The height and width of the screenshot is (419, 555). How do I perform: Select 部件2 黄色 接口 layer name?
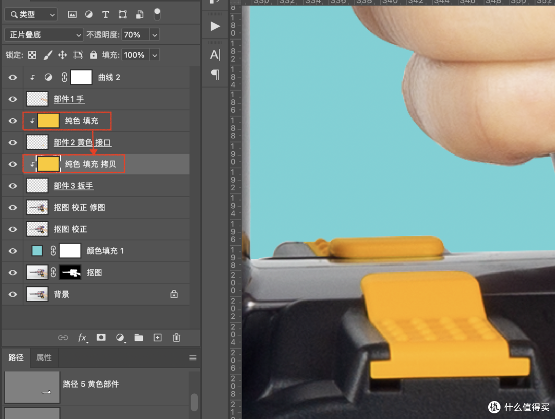click(x=82, y=142)
